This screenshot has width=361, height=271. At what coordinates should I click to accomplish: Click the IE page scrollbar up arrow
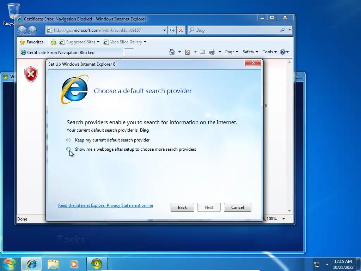289,62
